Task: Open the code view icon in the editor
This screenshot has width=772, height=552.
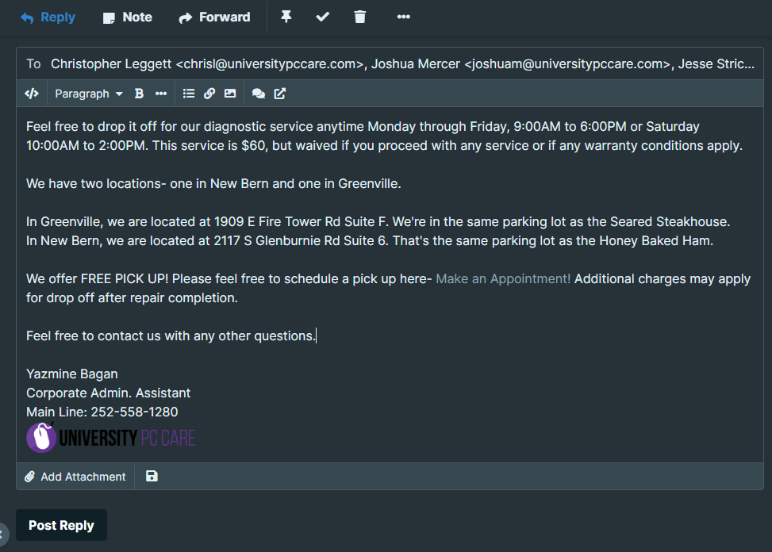Action: 32,94
